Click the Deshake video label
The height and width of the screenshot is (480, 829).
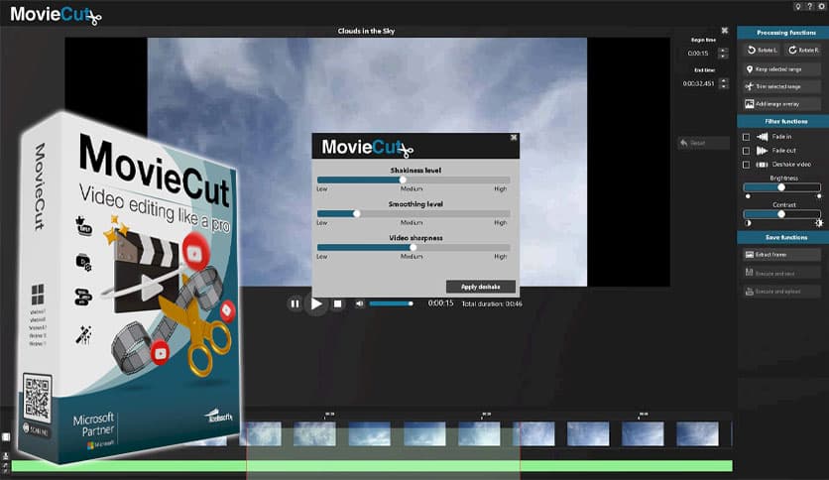791,164
